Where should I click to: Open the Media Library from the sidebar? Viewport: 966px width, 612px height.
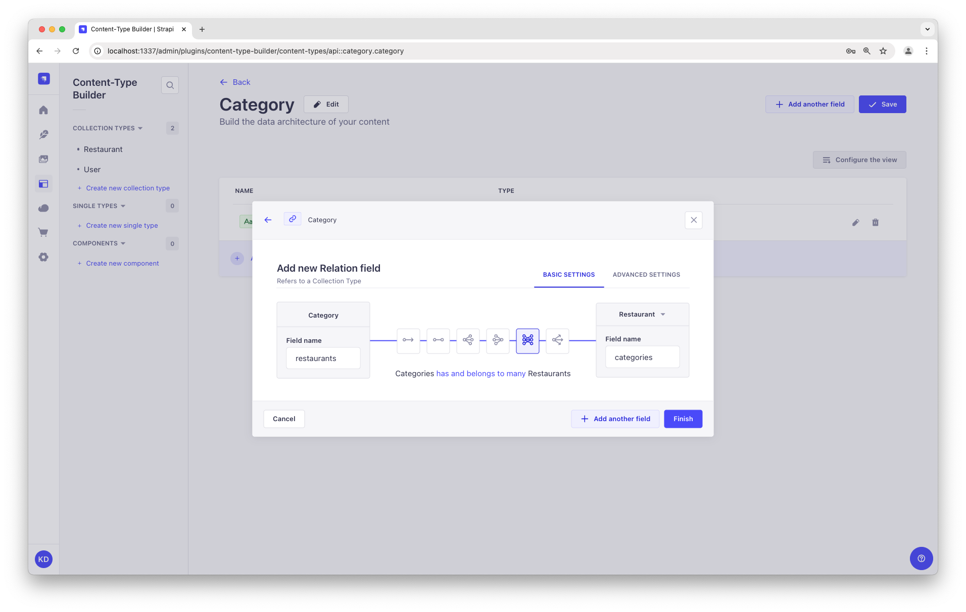[43, 159]
